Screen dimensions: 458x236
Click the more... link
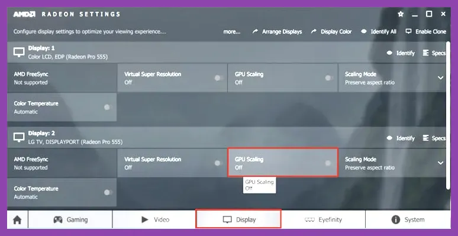[232, 31]
